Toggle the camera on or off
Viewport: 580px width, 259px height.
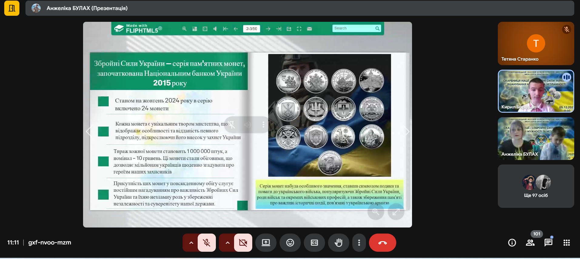click(x=243, y=243)
